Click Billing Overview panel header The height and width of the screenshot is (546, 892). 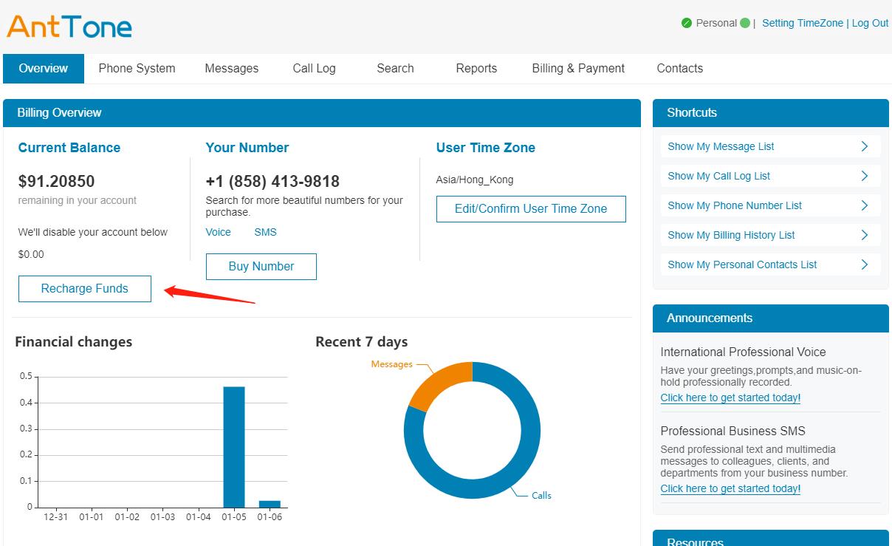322,112
